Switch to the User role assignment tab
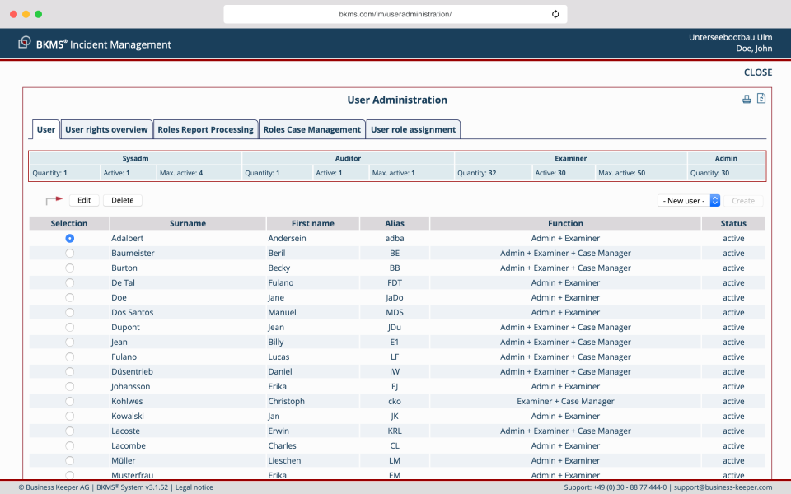 point(414,129)
